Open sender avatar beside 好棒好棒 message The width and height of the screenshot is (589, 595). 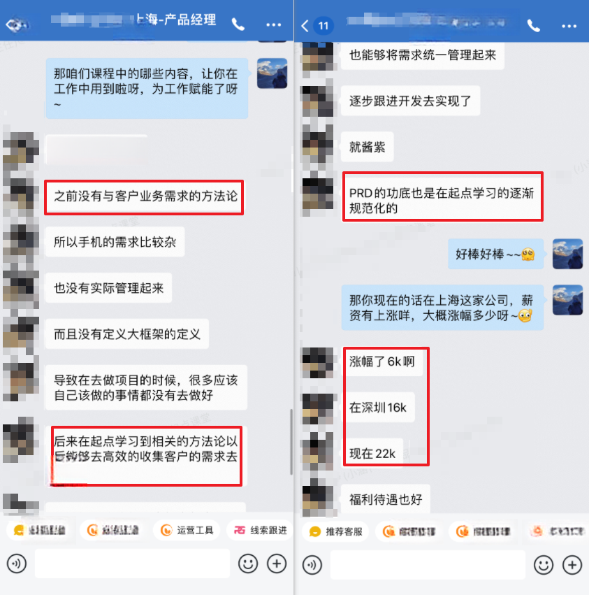[567, 254]
